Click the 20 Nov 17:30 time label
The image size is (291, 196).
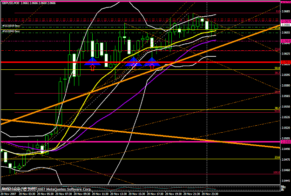click(156, 194)
